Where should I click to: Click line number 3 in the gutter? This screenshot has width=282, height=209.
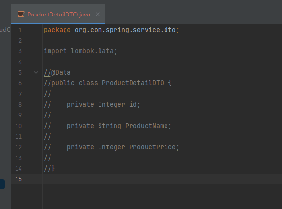coord(20,51)
